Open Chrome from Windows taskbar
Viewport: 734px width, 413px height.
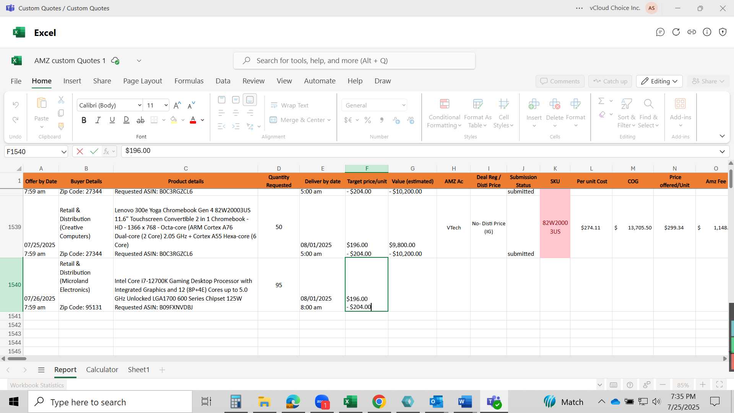379,402
